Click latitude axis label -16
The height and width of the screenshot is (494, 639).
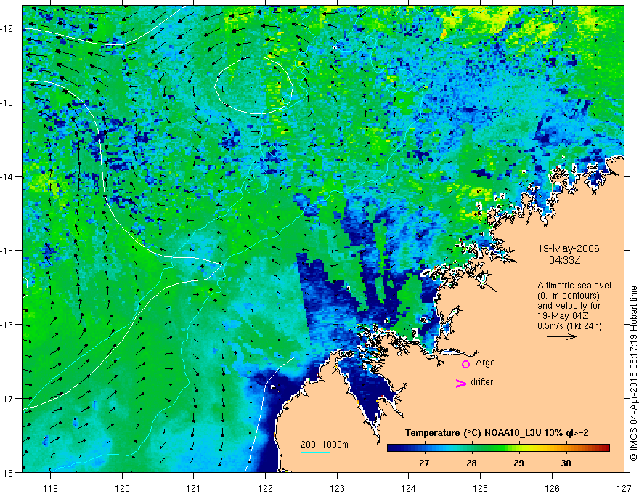tap(8, 325)
